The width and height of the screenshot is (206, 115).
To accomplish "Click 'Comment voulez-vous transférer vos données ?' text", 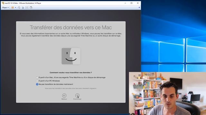I will pyautogui.click(x=71, y=73).
